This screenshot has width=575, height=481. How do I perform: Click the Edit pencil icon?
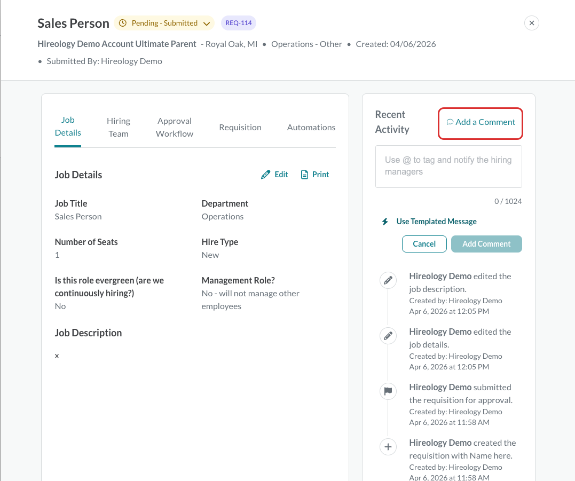(x=265, y=175)
